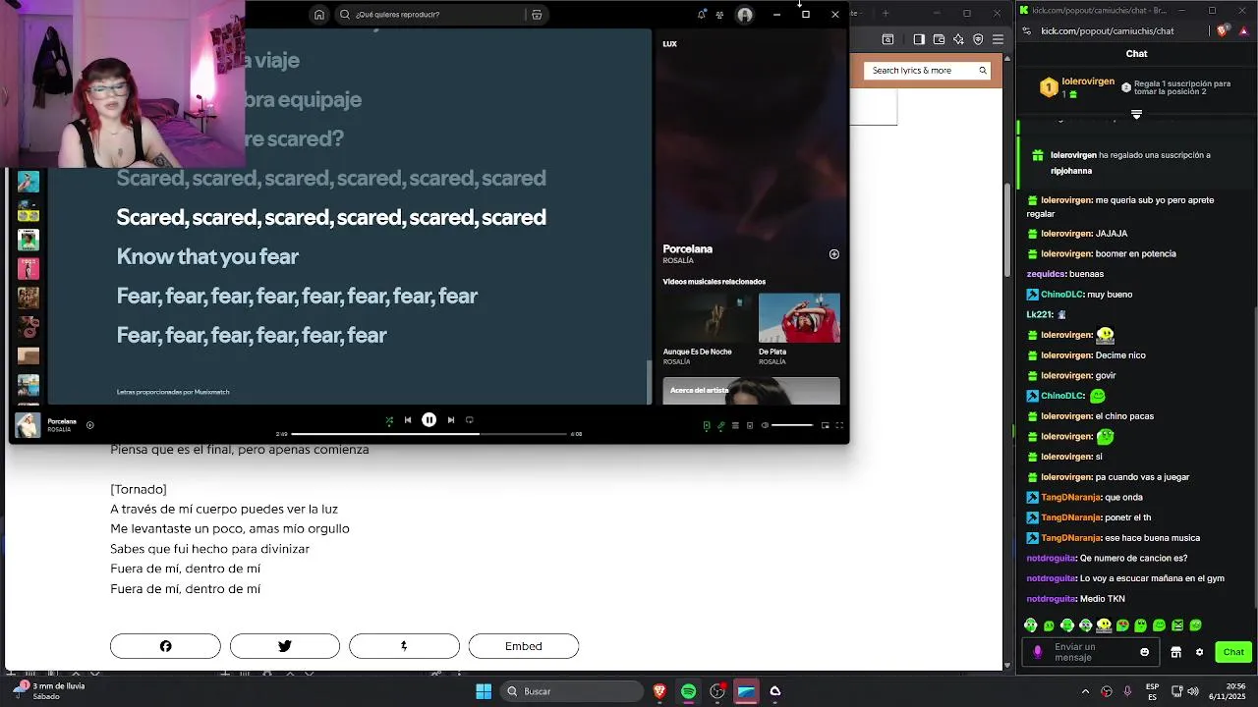
Task: Add Porcelana to Liked Songs in side panel
Action: pos(833,254)
